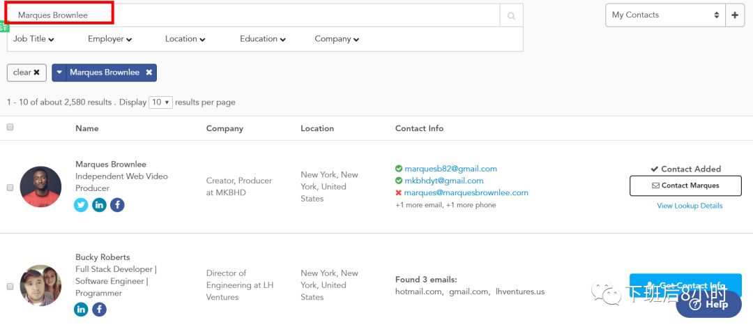The height and width of the screenshot is (327, 753).
Task: Open Bucky Roberts' Facebook icon
Action: 100,309
